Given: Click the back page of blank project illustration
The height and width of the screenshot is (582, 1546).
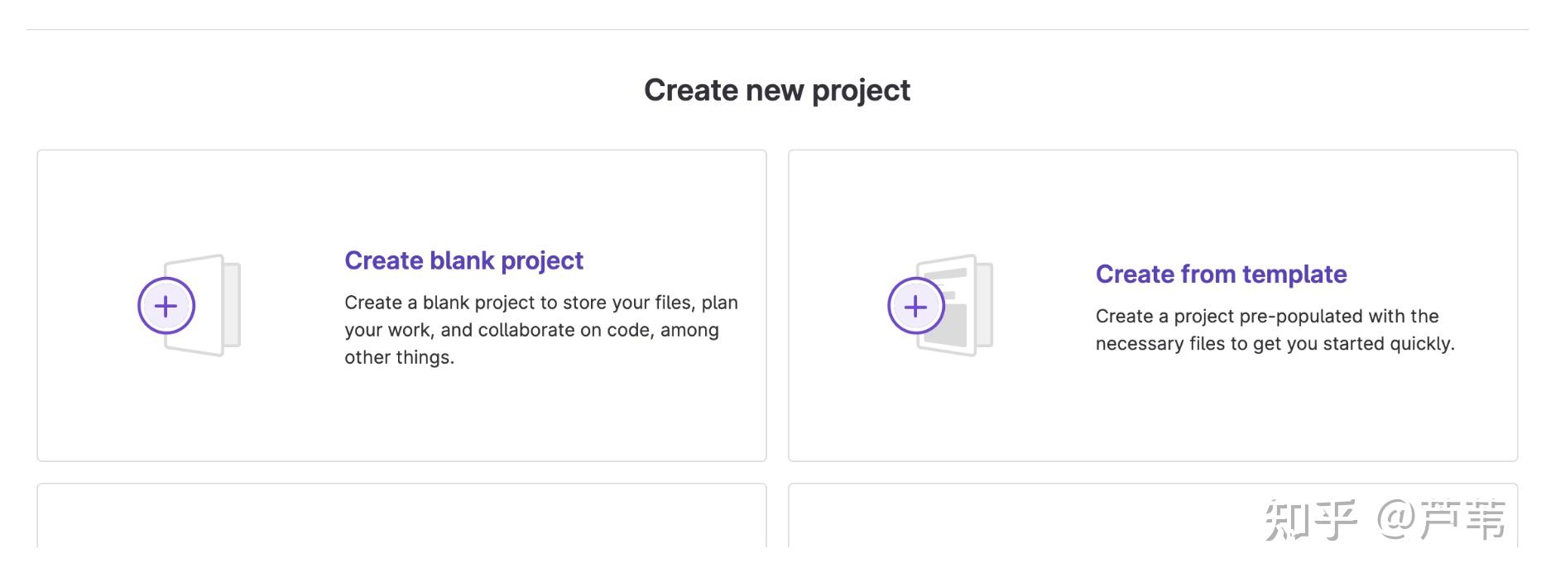Looking at the screenshot, I should click(x=233, y=304).
